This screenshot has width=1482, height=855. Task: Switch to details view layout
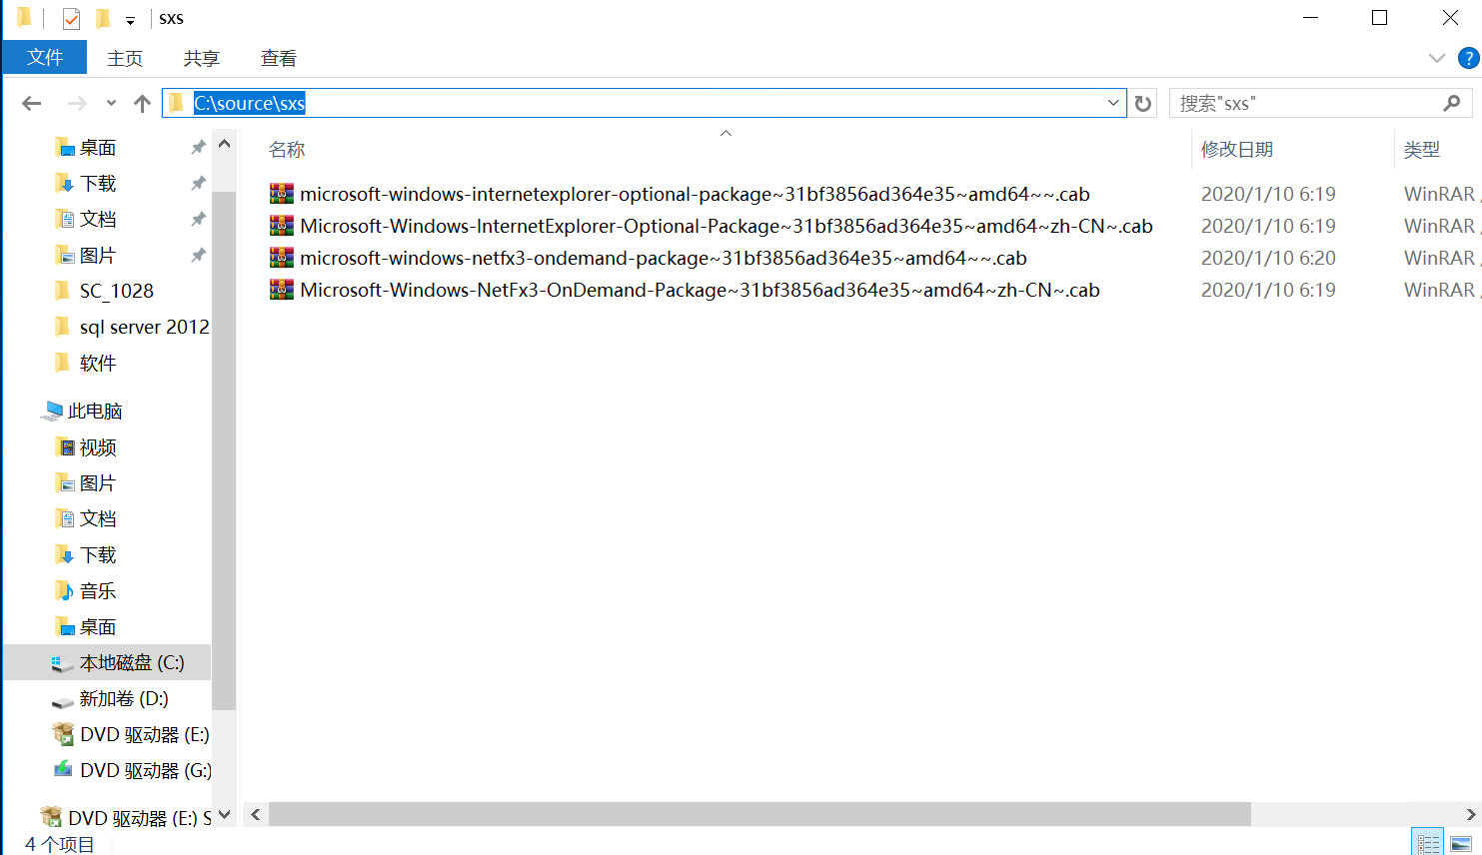point(1428,844)
